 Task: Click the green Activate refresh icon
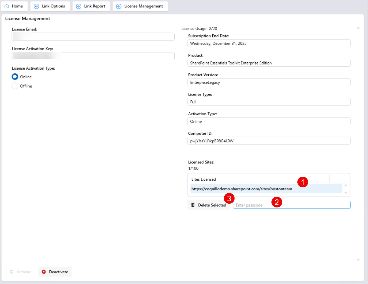pyautogui.click(x=11, y=272)
